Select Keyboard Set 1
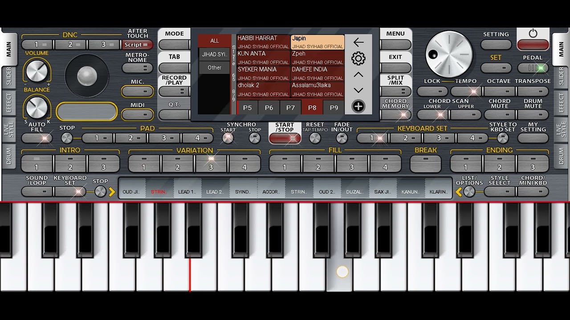This screenshot has height=320, width=570. (373, 138)
